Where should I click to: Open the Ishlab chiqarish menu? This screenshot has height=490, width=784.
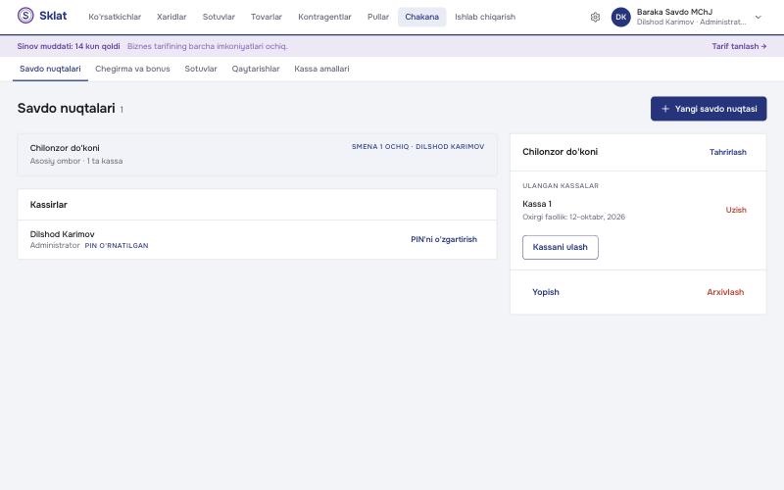[485, 17]
